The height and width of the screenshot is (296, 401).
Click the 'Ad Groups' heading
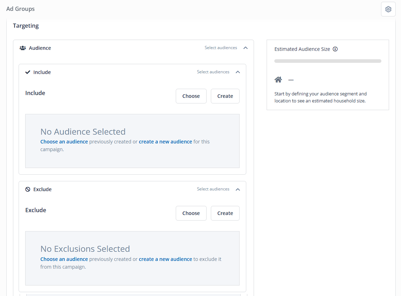point(20,9)
